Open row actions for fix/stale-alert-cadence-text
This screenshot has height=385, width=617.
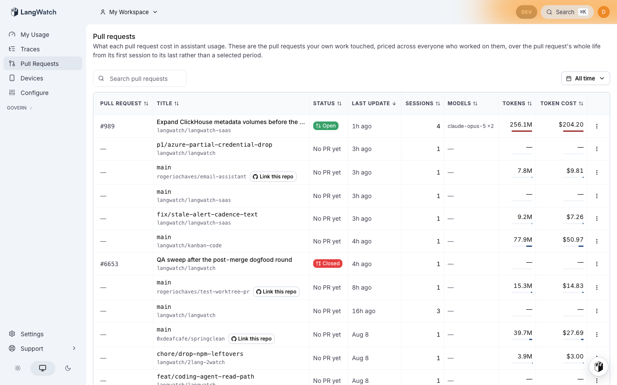[597, 219]
